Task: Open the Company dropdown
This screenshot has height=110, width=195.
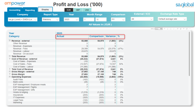Action: [x=22, y=19]
